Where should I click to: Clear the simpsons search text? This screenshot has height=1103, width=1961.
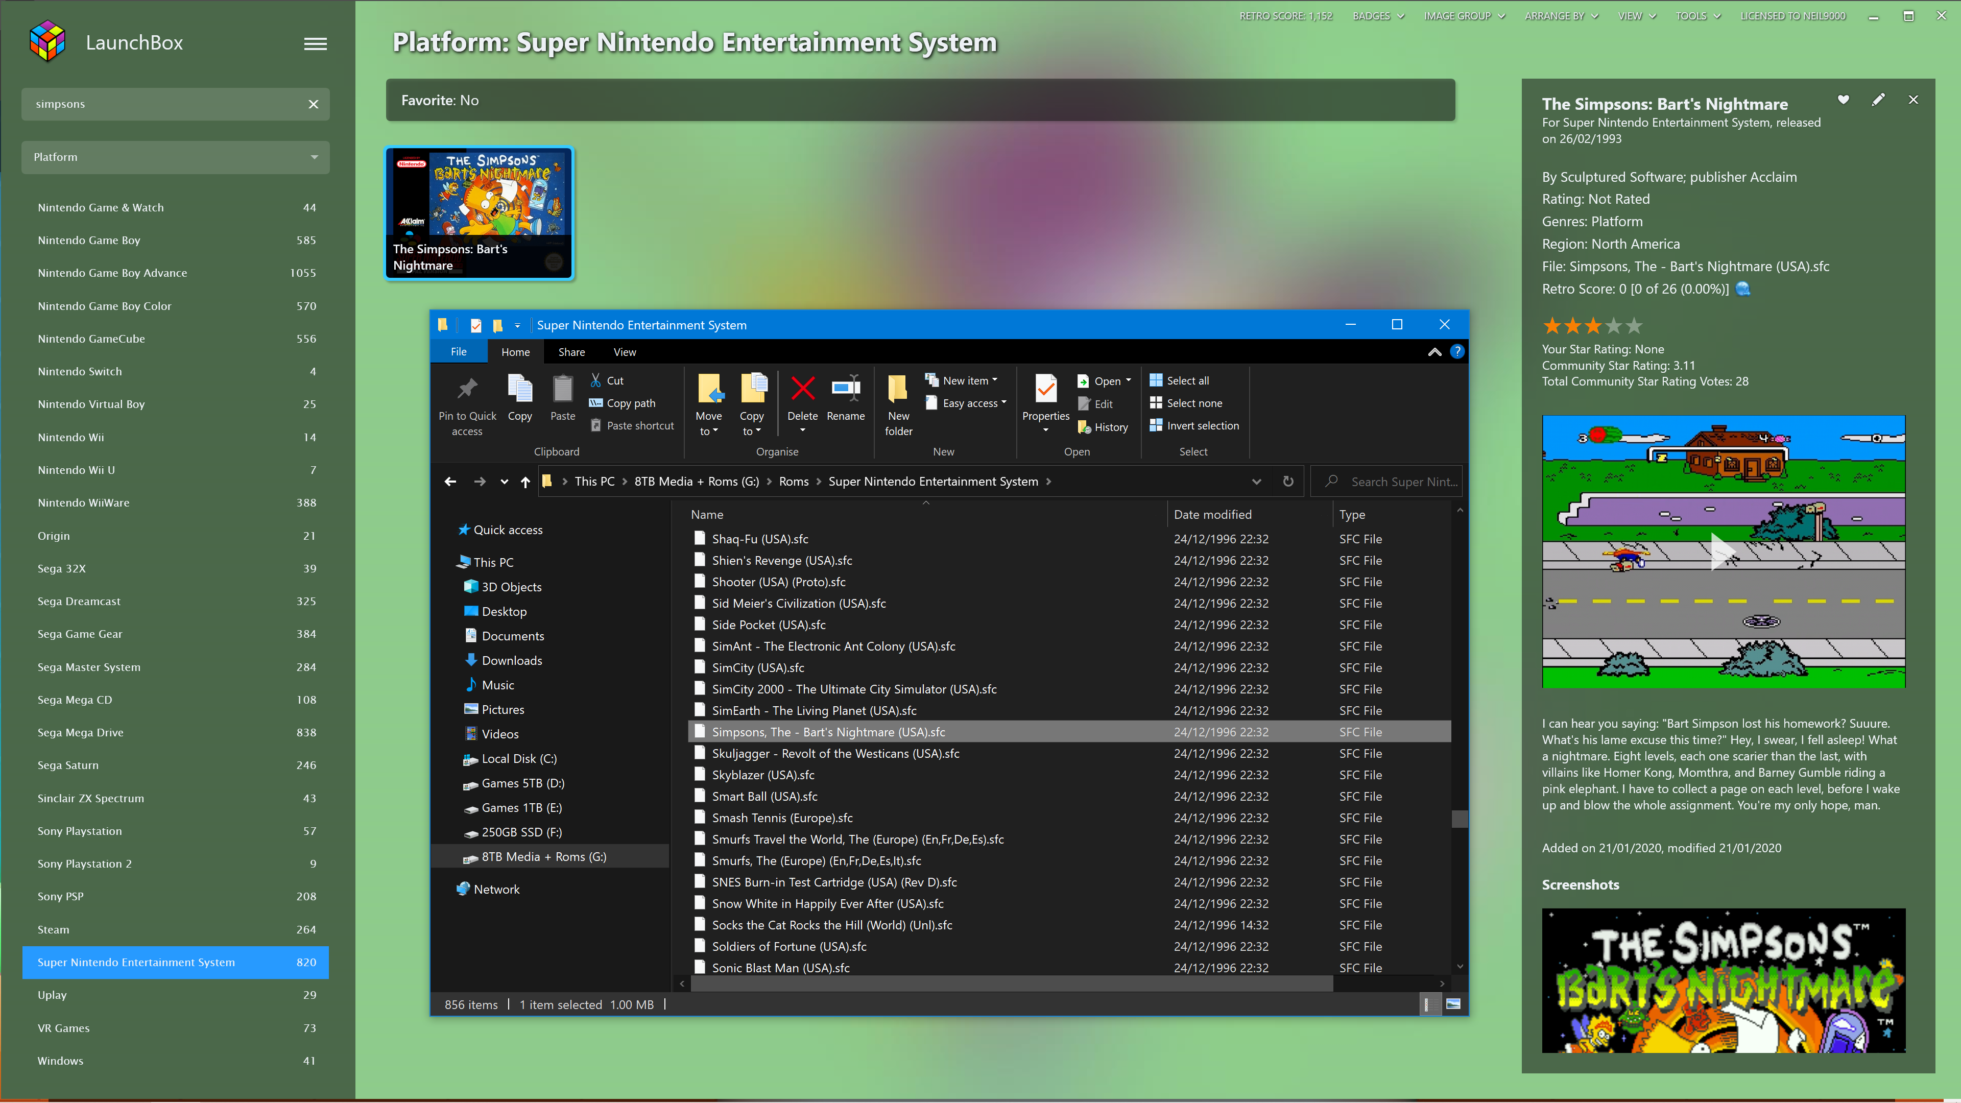coord(313,104)
